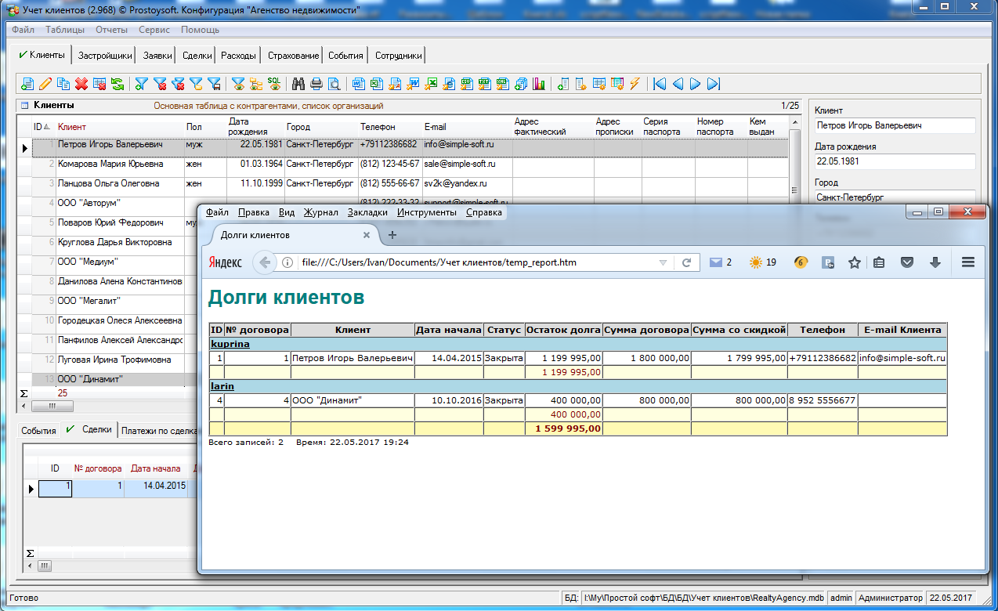Image resolution: width=998 pixels, height=611 pixels.
Task: Bookmark the page with the star icon
Action: (855, 262)
